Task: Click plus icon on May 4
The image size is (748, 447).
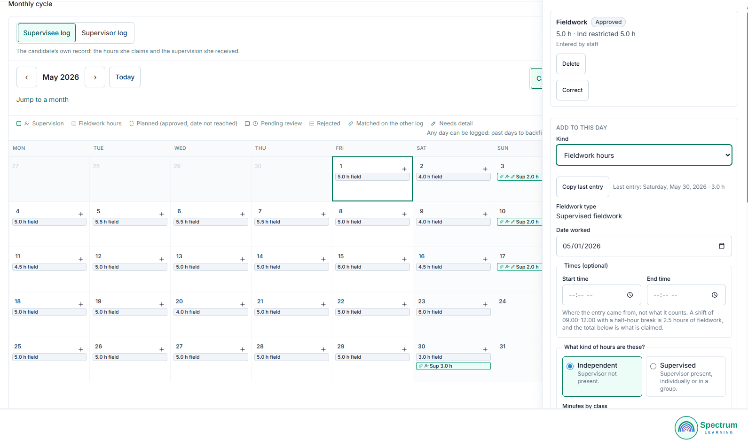Action: [81, 214]
